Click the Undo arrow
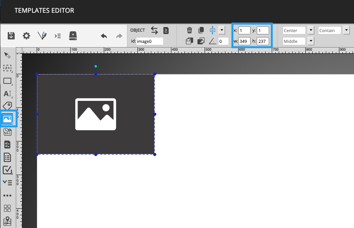The height and width of the screenshot is (228, 354). pos(103,36)
